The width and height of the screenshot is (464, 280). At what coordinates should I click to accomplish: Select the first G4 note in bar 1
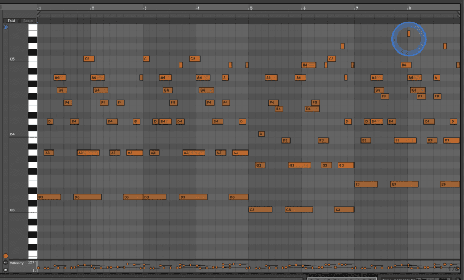[62, 90]
